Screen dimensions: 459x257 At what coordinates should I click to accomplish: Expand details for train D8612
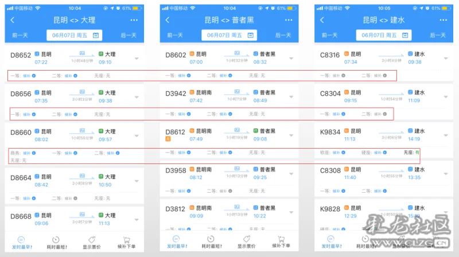(291, 135)
